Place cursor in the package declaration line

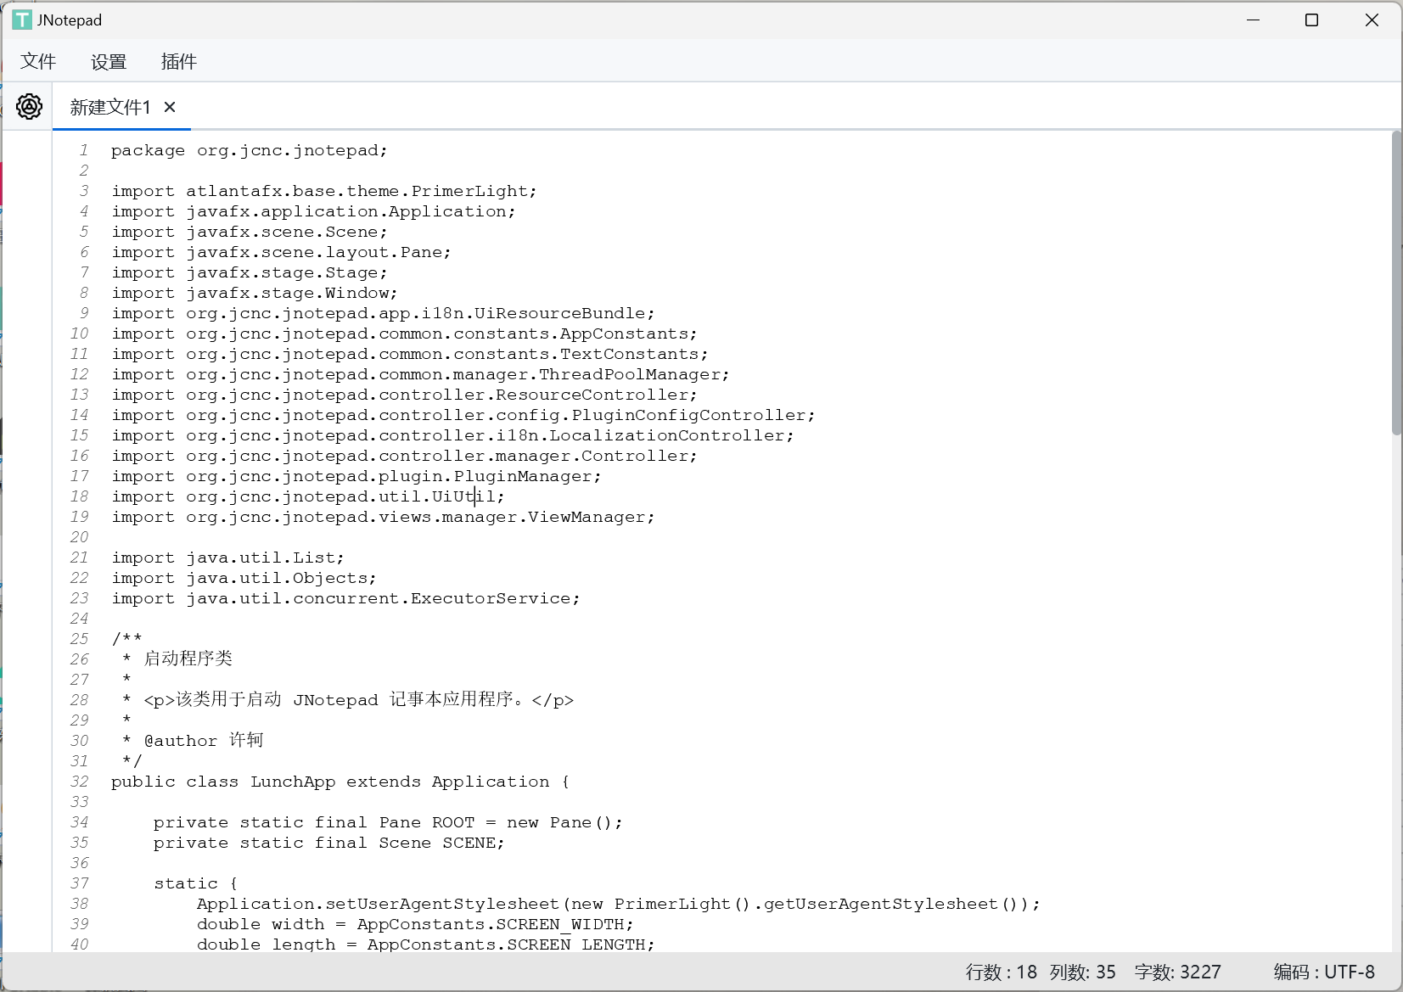(x=249, y=150)
